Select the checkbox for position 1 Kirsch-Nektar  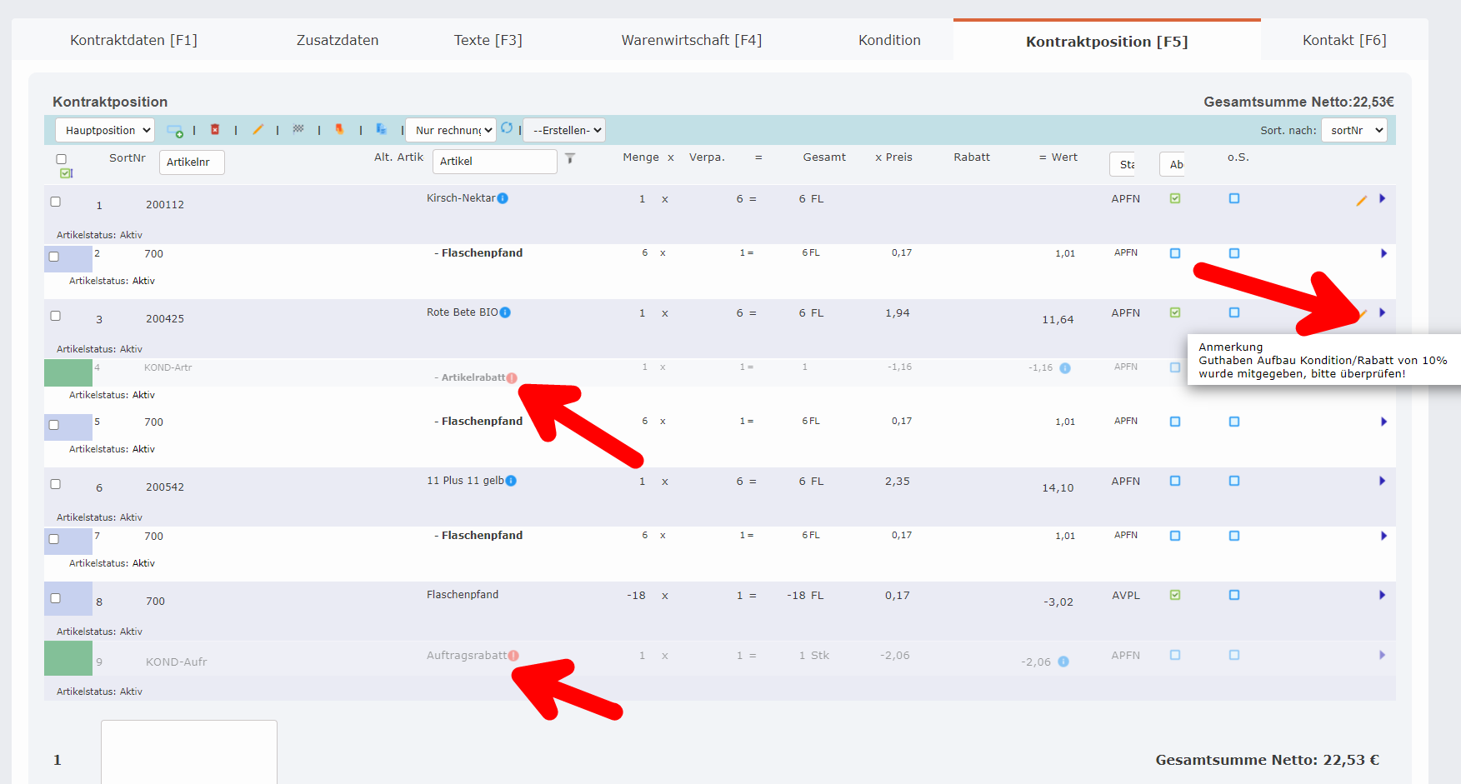tap(56, 202)
